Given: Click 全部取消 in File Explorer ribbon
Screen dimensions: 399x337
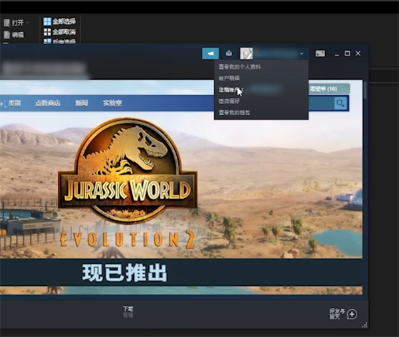Looking at the screenshot, I should (64, 32).
